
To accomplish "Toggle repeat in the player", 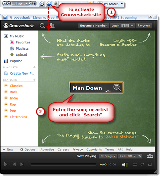I will [x=142, y=164].
